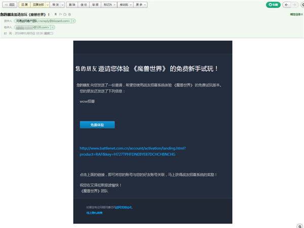The image size is (304, 228).
Task: Add the 126.com recipient via plus icon
Action: pos(53,27)
